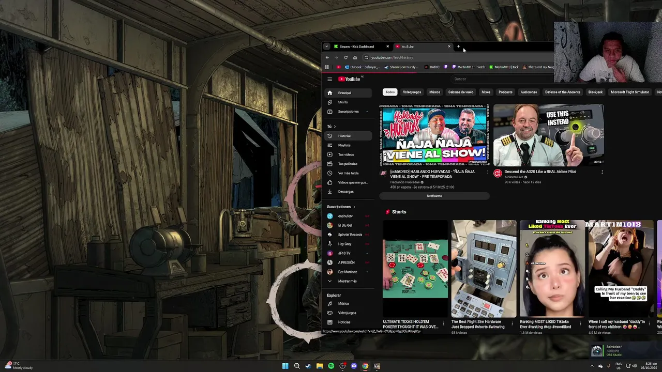Open Tus películas in the sidebar
Viewport: 662px width, 372px height.
[349, 164]
